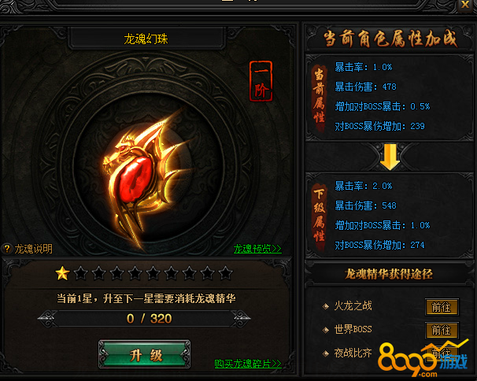Select the 龙魂幻珠 title tab

pos(146,39)
